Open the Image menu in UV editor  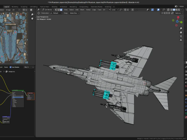point(8,10)
